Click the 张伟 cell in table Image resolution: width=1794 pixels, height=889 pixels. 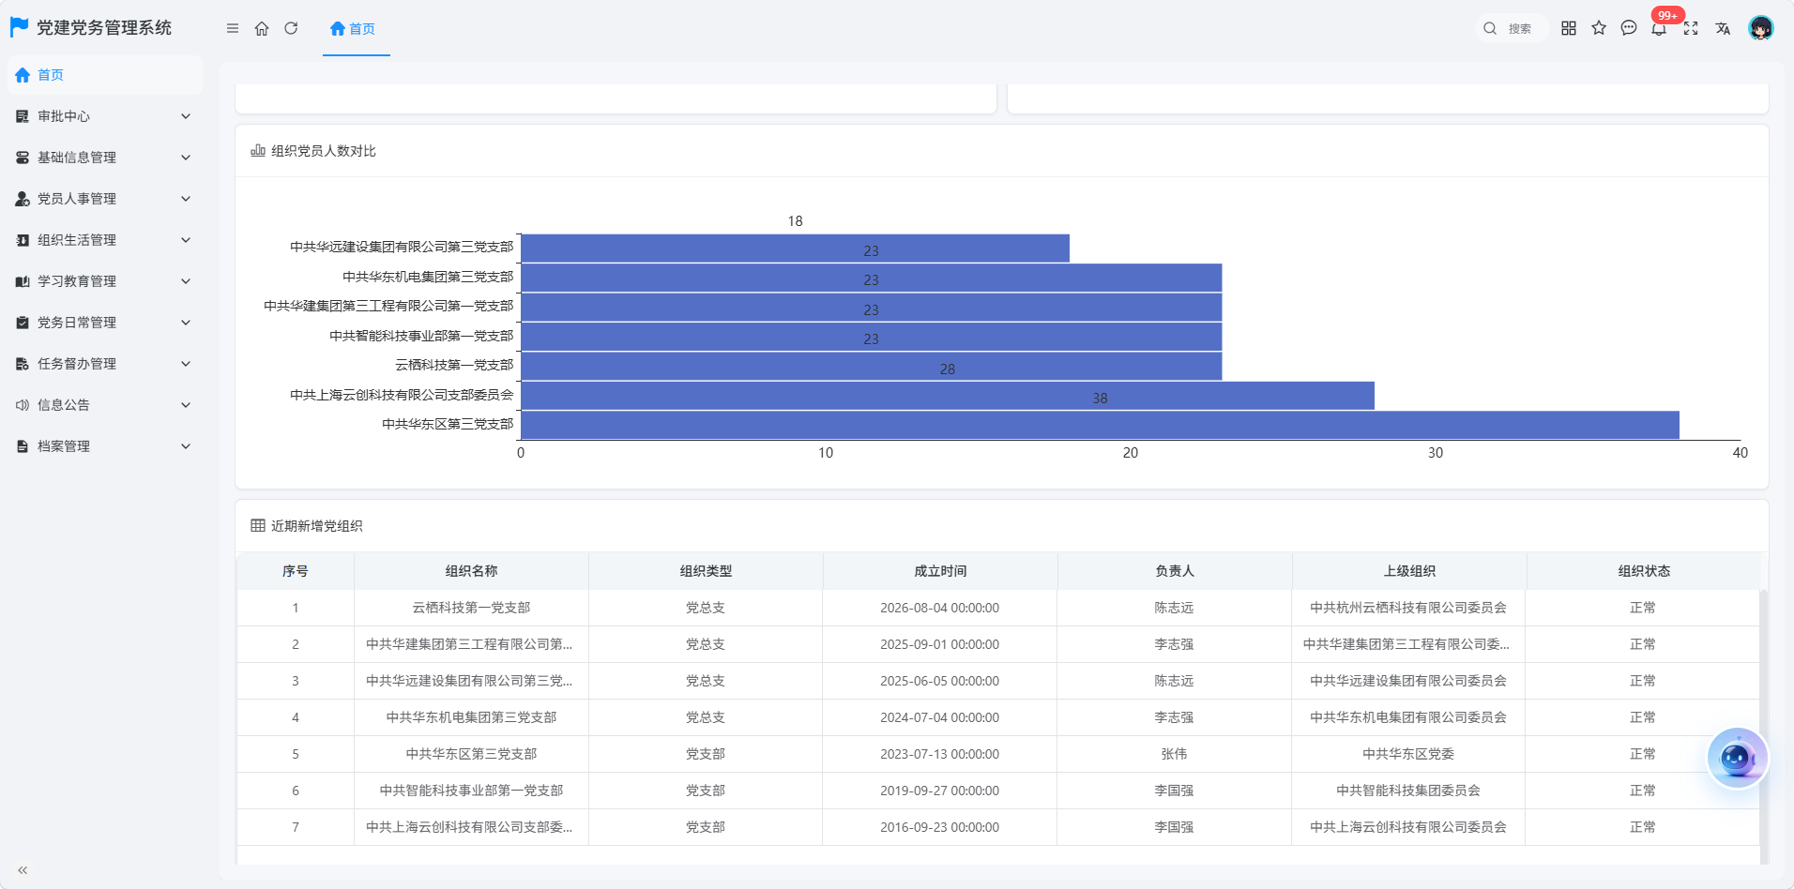pyautogui.click(x=1174, y=754)
